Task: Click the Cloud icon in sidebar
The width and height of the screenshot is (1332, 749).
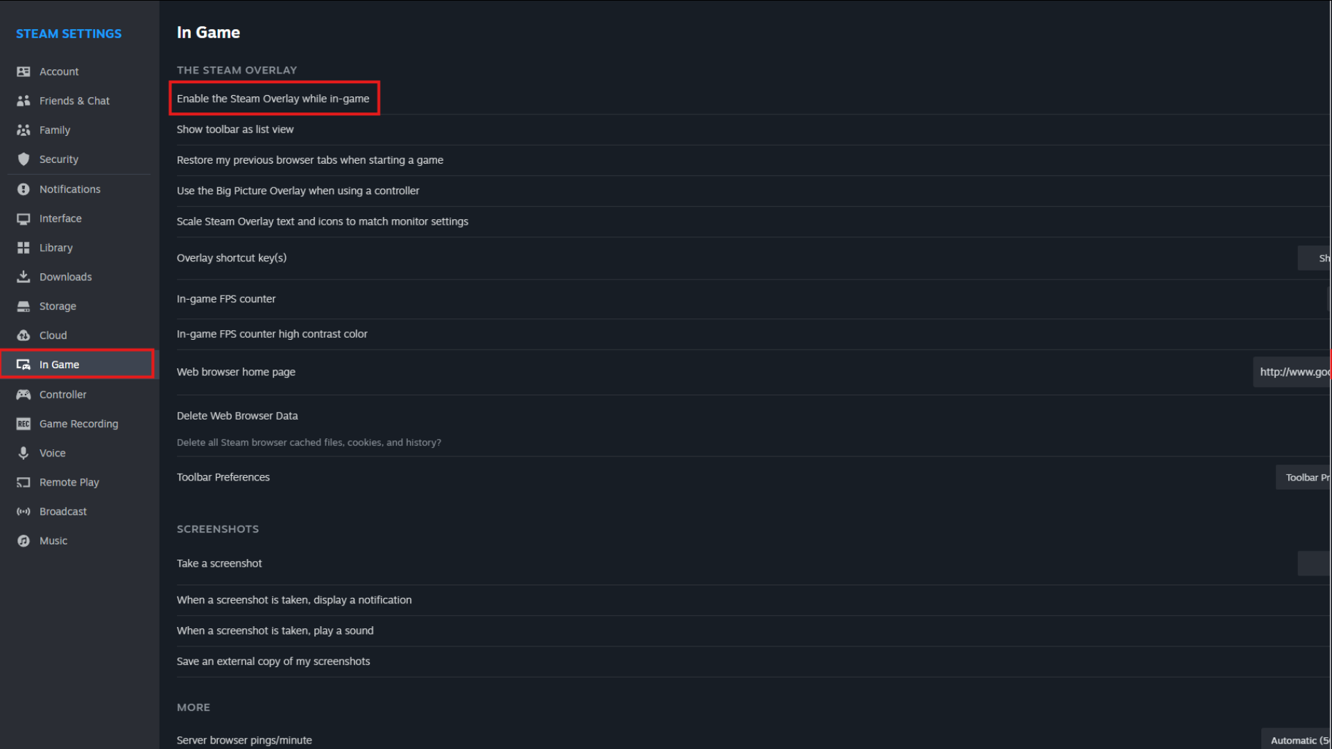Action: pos(24,335)
